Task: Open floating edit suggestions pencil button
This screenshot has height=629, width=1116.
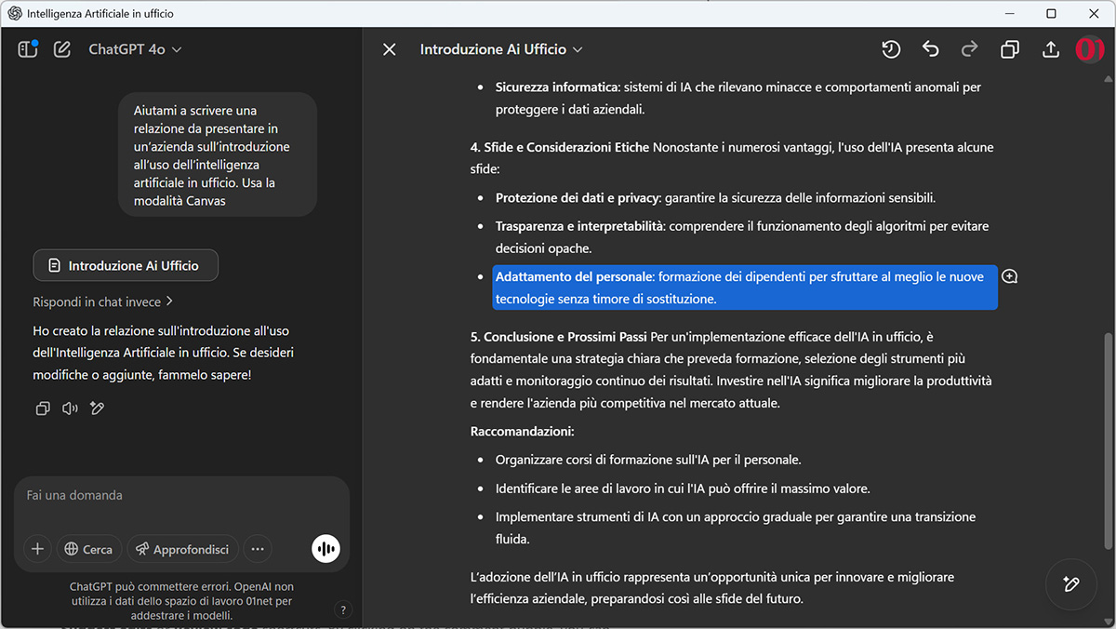Action: [1071, 584]
